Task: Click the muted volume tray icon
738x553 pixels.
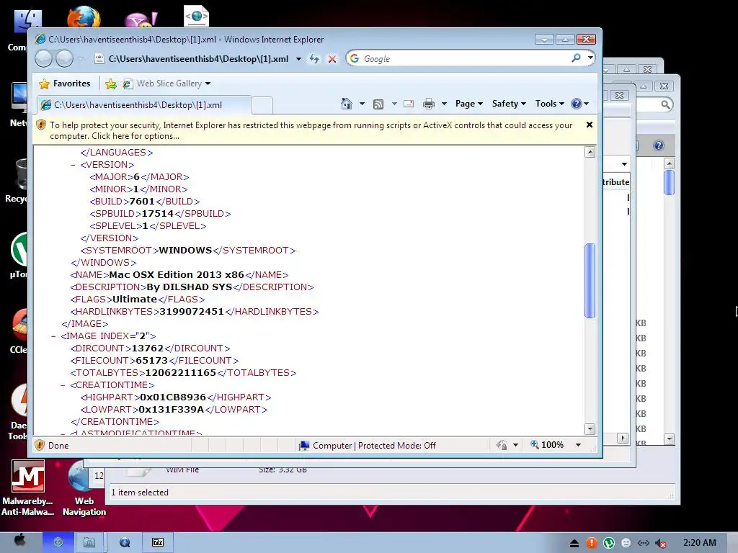Action: tap(661, 543)
